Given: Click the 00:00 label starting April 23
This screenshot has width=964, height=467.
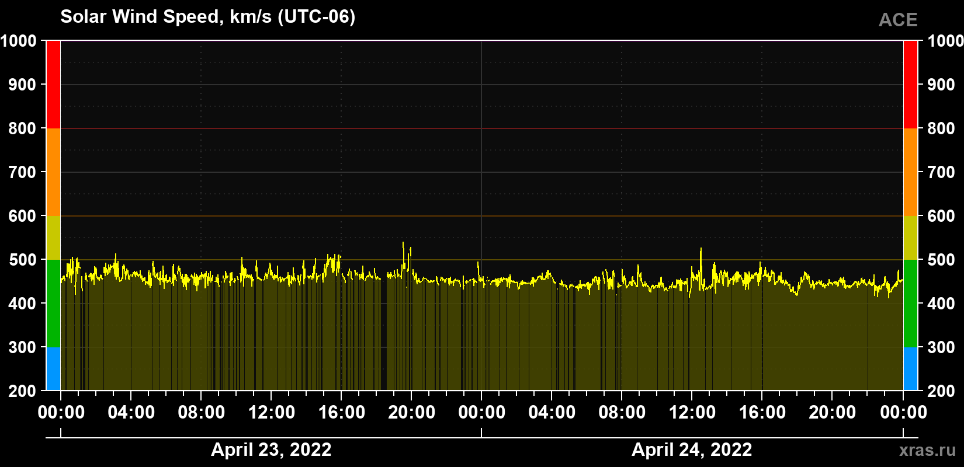Looking at the screenshot, I should tap(61, 413).
